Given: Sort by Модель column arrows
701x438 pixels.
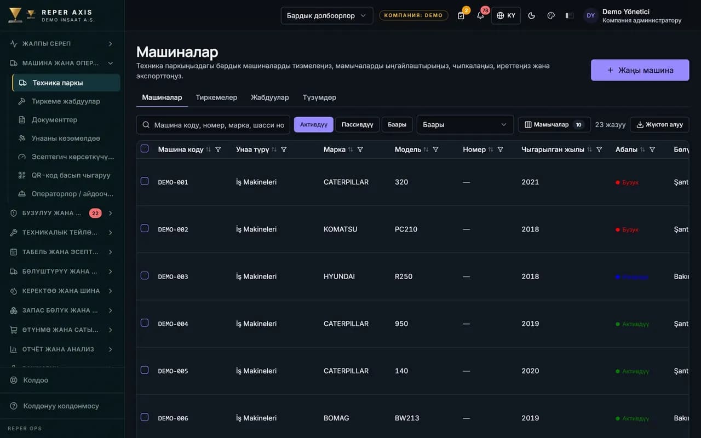Looking at the screenshot, I should click(x=426, y=149).
